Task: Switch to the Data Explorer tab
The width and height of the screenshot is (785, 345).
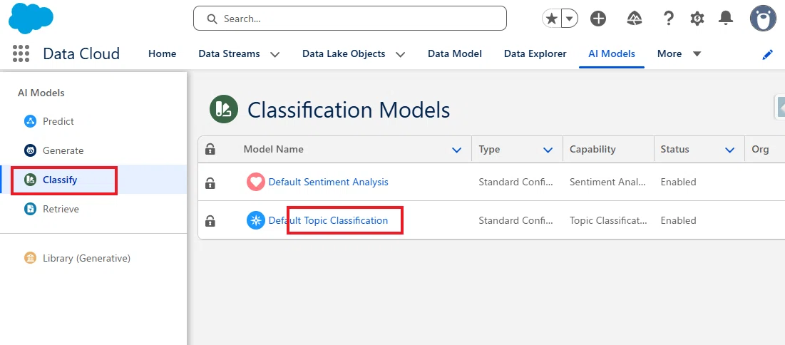Action: [535, 53]
